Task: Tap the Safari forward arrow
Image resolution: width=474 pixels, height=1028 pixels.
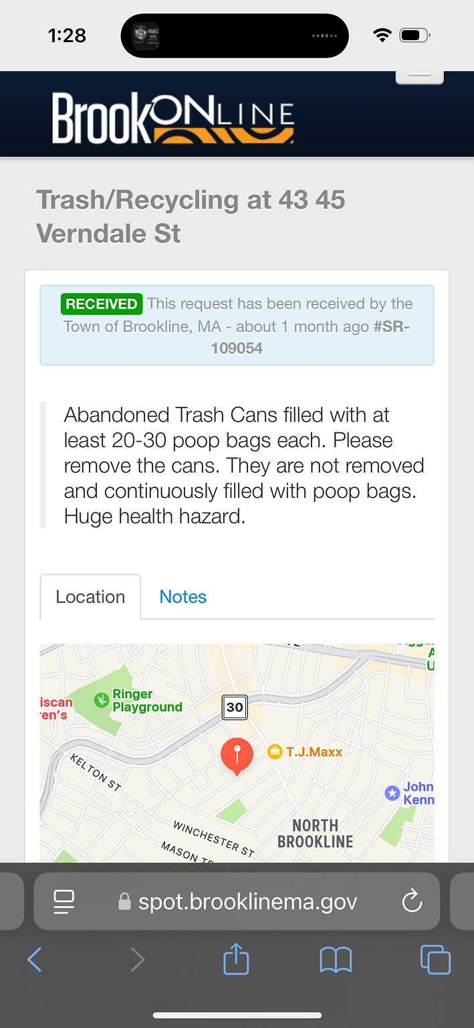Action: pyautogui.click(x=137, y=960)
